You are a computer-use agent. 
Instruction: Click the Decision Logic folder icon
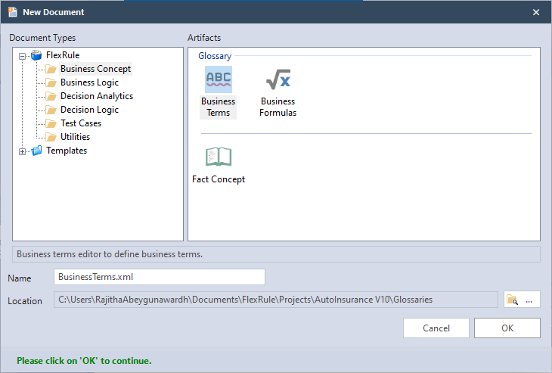click(51, 110)
